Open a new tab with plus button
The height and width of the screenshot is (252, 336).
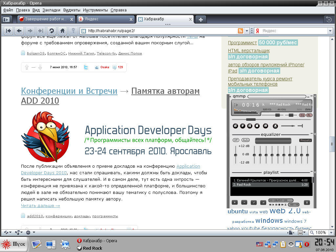pyautogui.click(x=200, y=19)
